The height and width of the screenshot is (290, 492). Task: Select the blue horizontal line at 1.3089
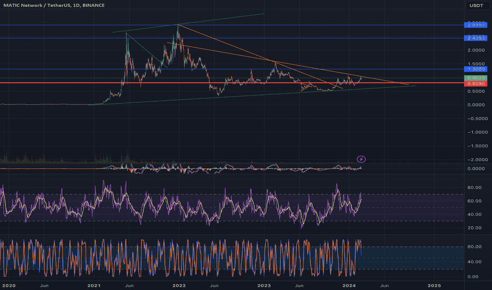[232, 69]
